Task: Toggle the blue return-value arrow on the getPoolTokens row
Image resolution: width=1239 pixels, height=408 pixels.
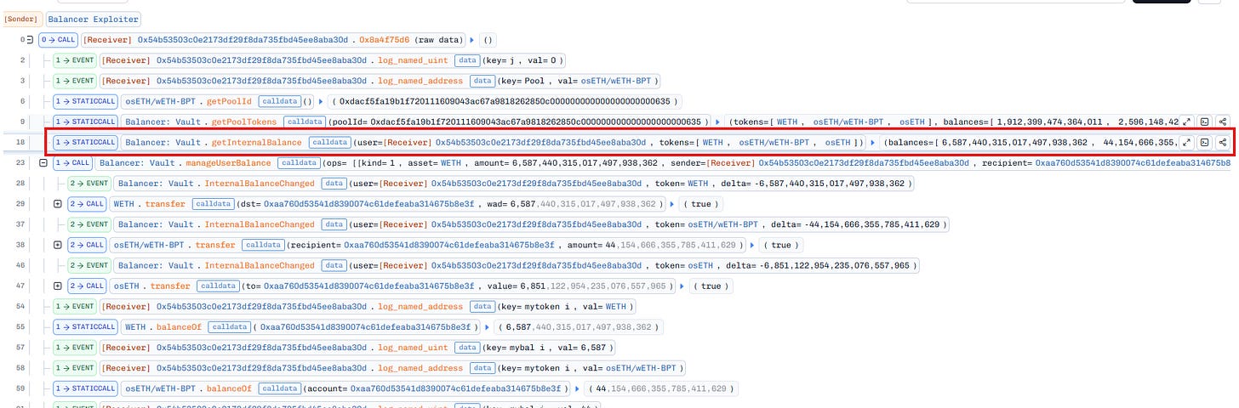Action: pyautogui.click(x=718, y=122)
